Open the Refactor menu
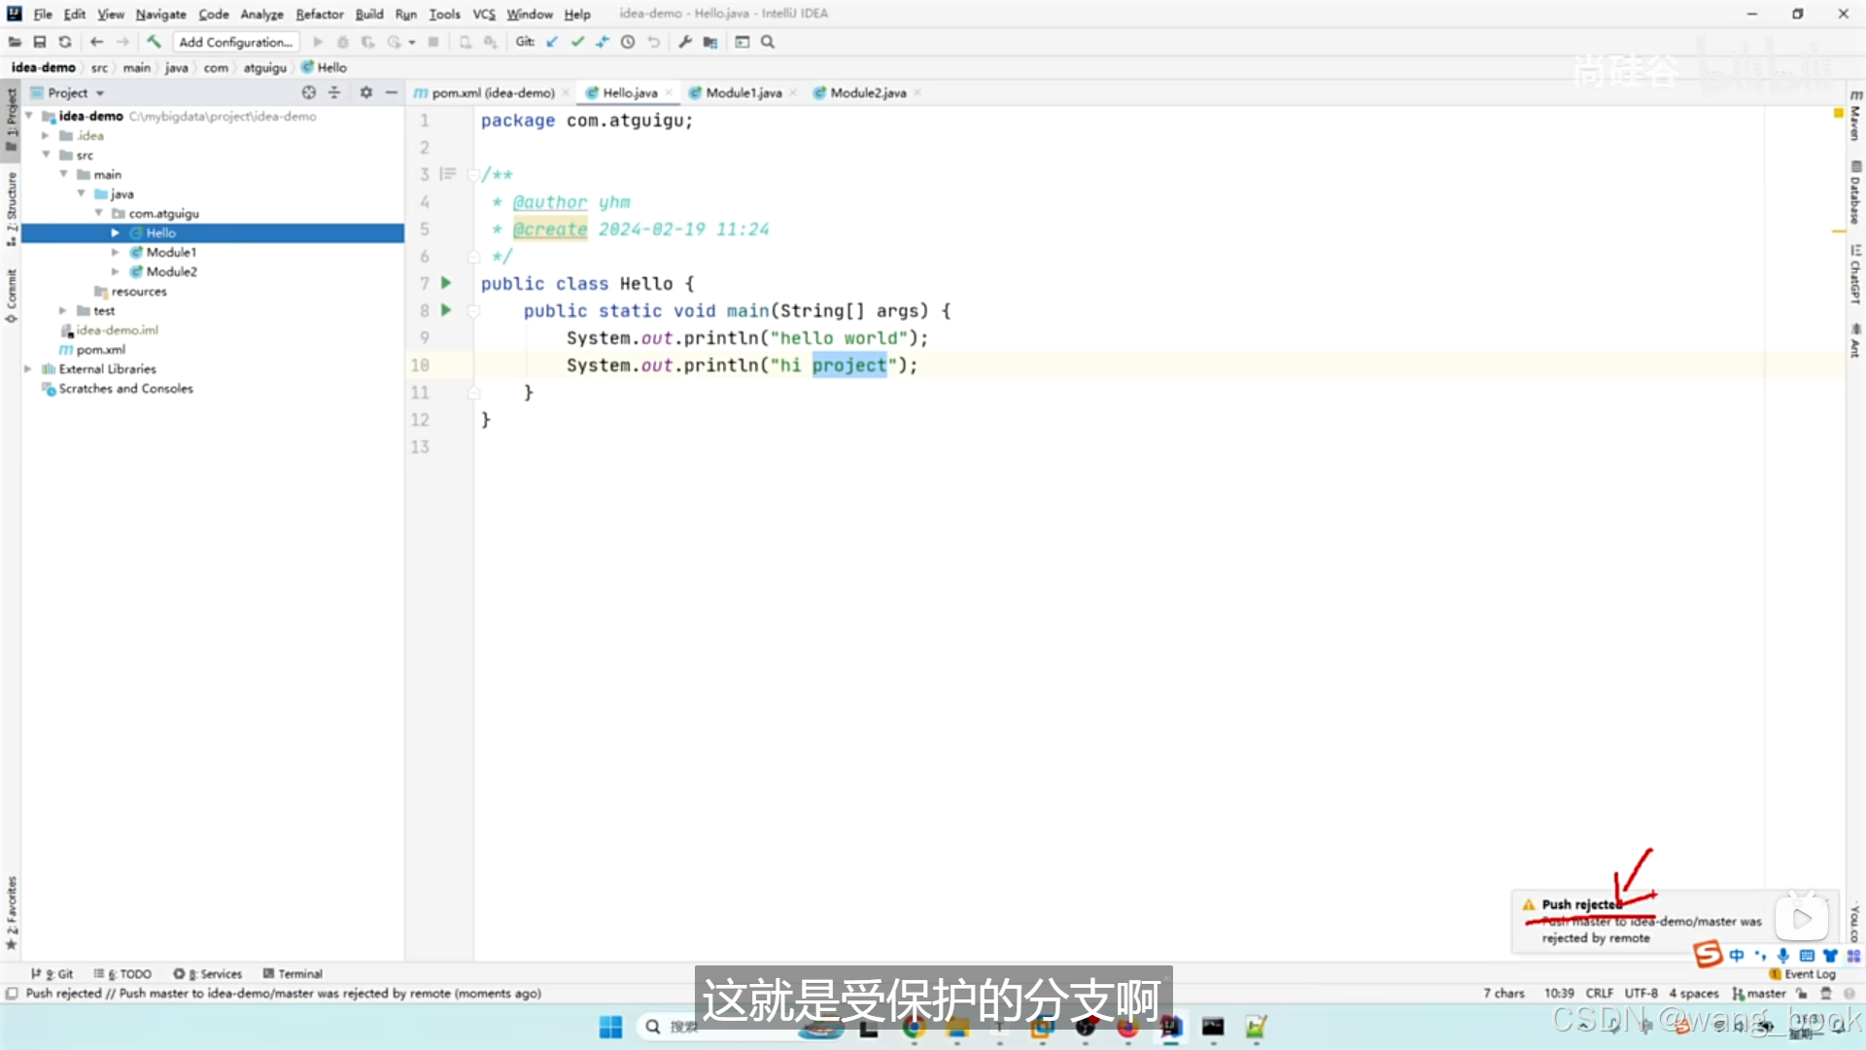The width and height of the screenshot is (1866, 1050). (x=320, y=14)
